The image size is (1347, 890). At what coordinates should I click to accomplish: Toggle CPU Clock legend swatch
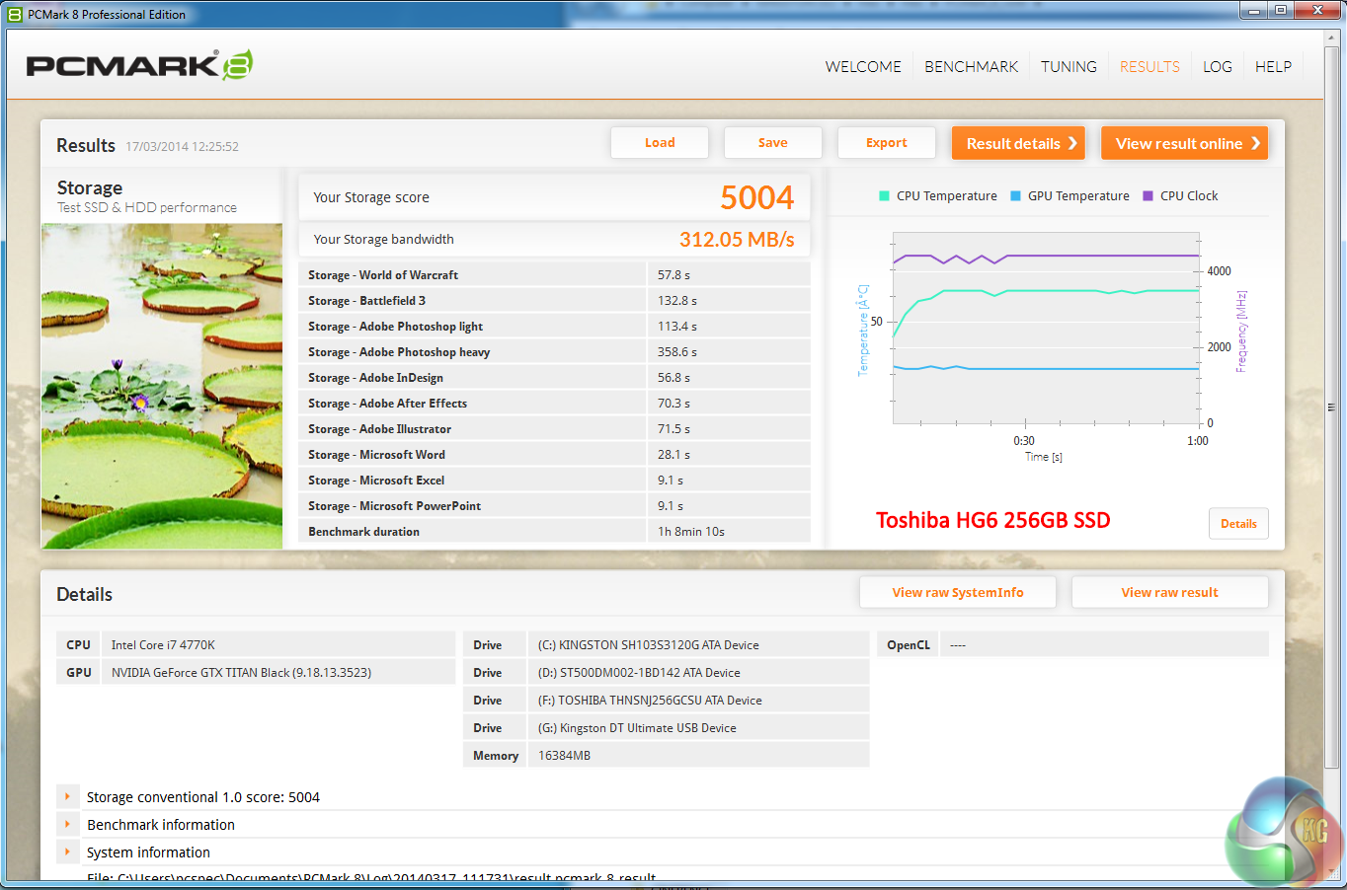[x=1148, y=196]
